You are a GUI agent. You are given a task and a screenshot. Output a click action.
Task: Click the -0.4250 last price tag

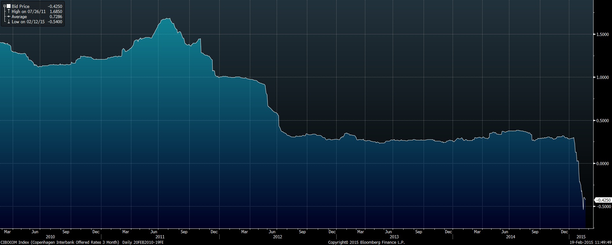[x=603, y=200]
